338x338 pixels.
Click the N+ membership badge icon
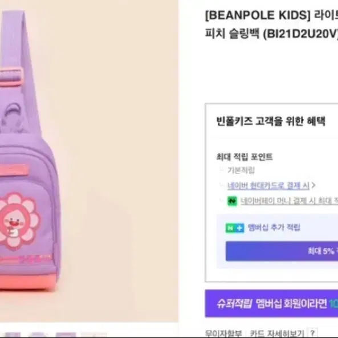coord(235,228)
